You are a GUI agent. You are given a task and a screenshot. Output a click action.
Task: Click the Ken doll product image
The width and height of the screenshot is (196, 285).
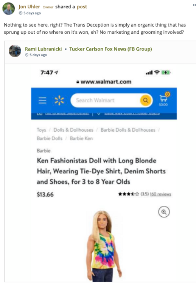tap(104, 246)
